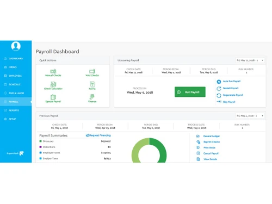Click the Employees sidebar icon
This screenshot has height=204, width=272.
(5, 76)
